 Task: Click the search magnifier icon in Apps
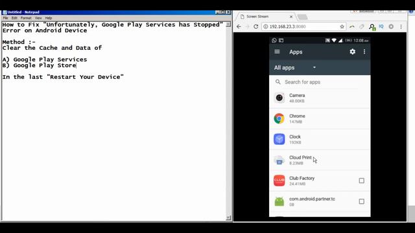pos(278,82)
